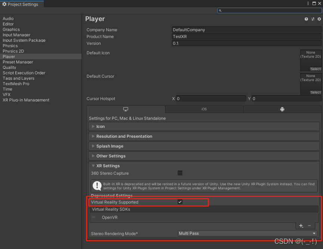Enable 360 Stereo Capture checkbox

pos(180,173)
